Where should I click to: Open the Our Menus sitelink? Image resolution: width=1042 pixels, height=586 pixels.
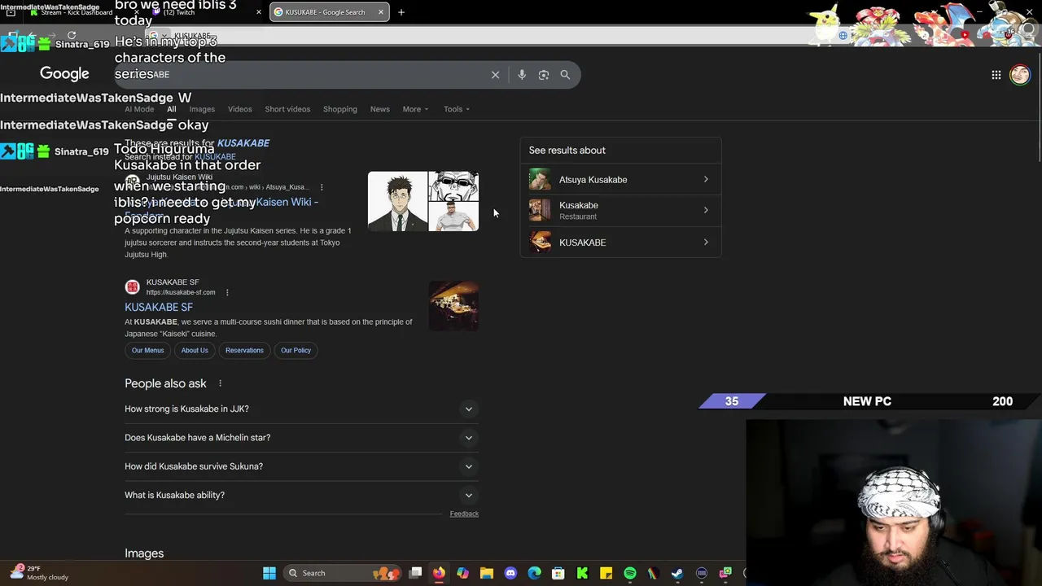147,350
